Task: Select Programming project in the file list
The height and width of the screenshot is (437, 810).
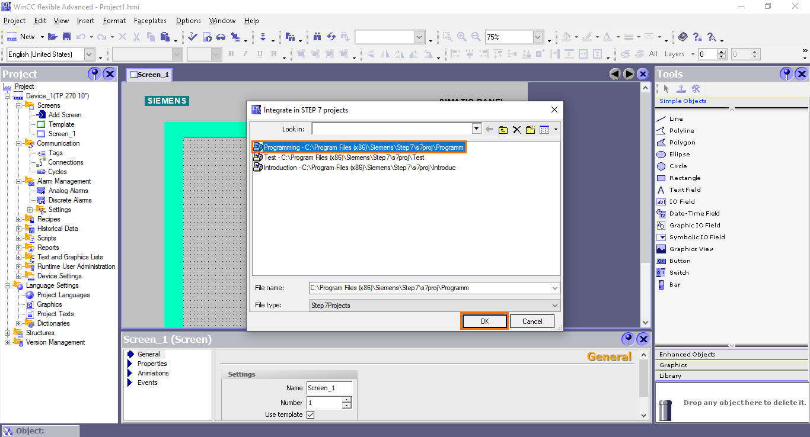Action: coord(359,147)
